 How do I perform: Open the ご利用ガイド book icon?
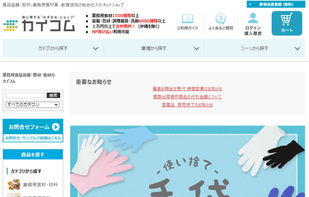coord(188,19)
